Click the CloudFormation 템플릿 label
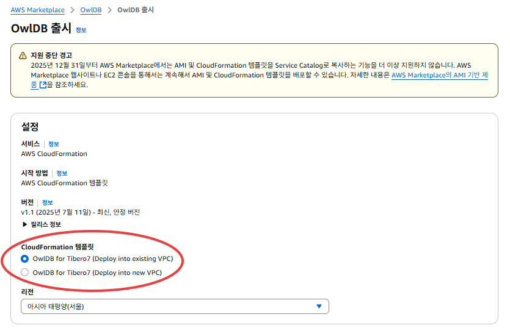The height and width of the screenshot is (328, 510). pos(57,247)
